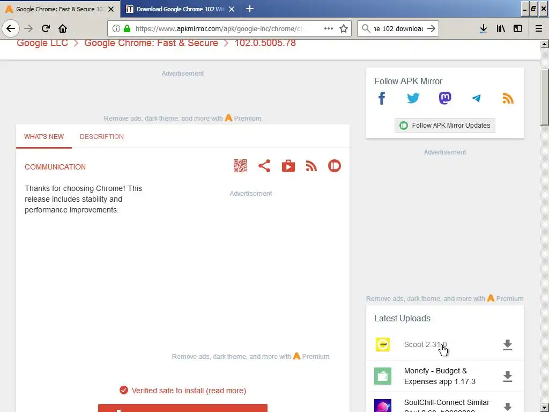Open APK Mirror's Twitter page
The width and height of the screenshot is (549, 412).
point(413,99)
